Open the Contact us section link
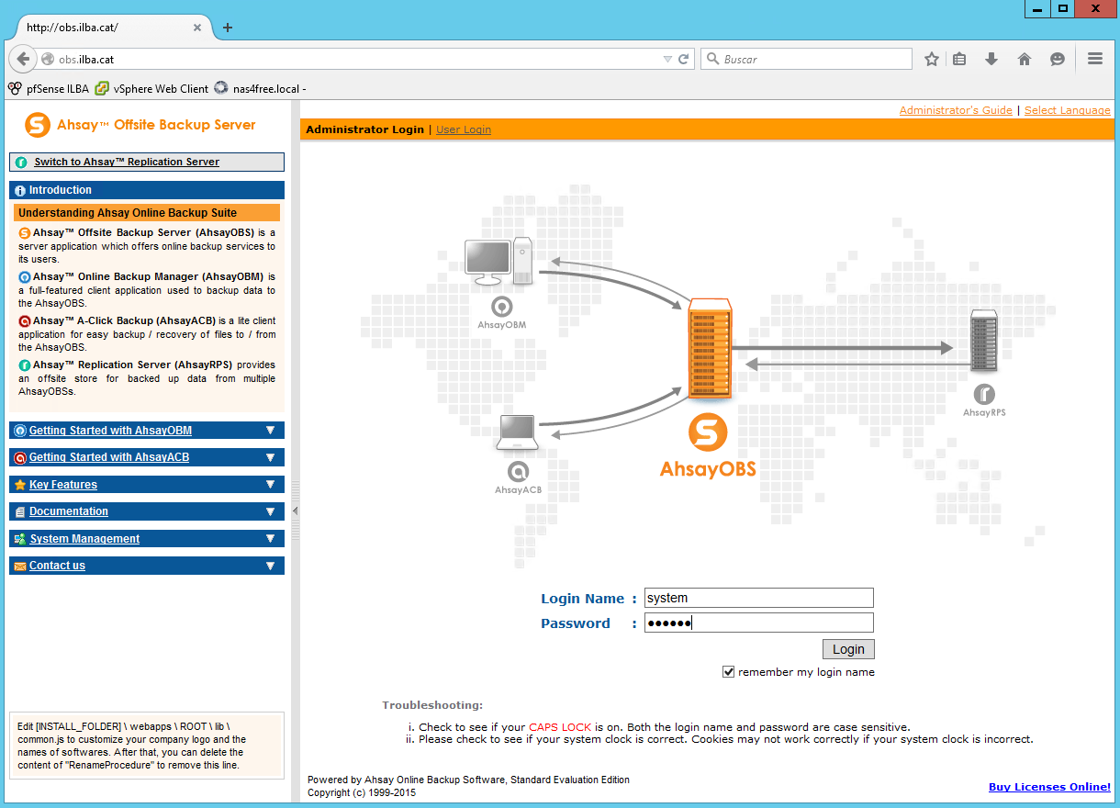The image size is (1120, 808). (x=57, y=566)
